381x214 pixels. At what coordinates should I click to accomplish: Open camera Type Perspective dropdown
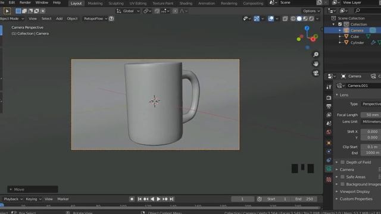(371, 104)
